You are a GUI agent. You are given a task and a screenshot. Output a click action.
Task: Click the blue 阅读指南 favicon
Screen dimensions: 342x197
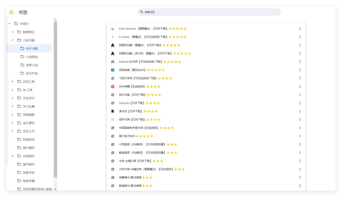112,70
